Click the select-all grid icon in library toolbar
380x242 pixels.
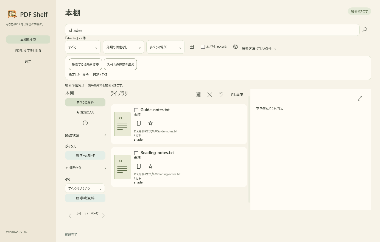coord(198,94)
